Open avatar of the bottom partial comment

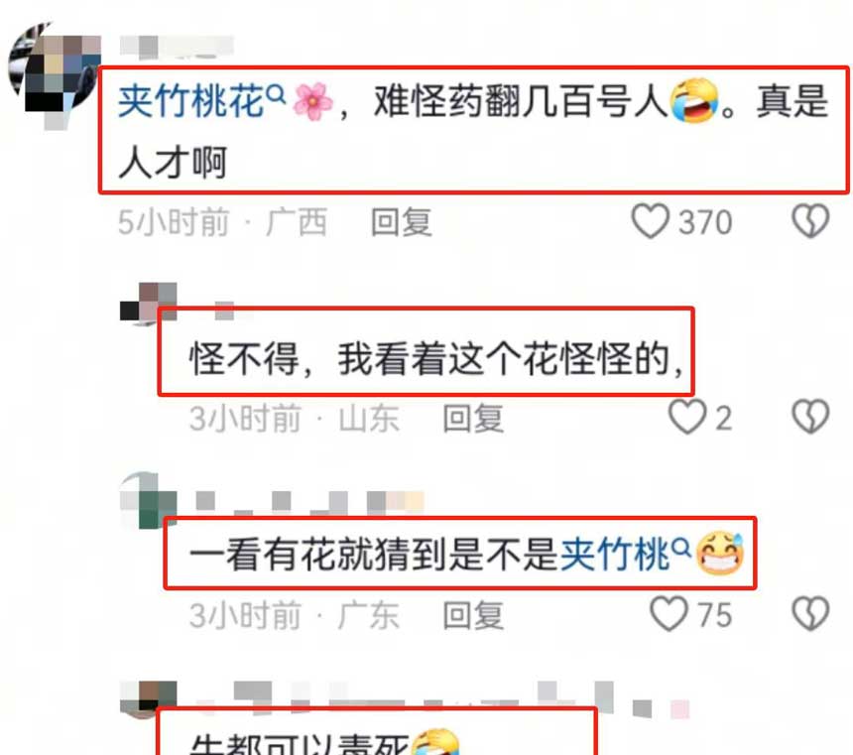pyautogui.click(x=148, y=698)
